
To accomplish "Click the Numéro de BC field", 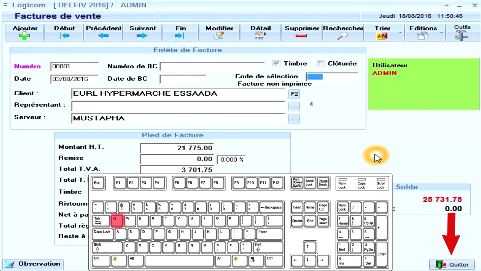I will (x=212, y=66).
